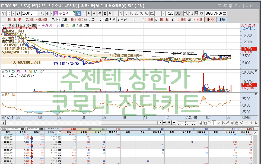Click the 매도 sell button
Image resolution: width=261 pixels, height=164 pixels.
point(222,19)
